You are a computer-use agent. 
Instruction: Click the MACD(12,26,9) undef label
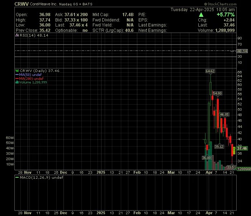42,177
